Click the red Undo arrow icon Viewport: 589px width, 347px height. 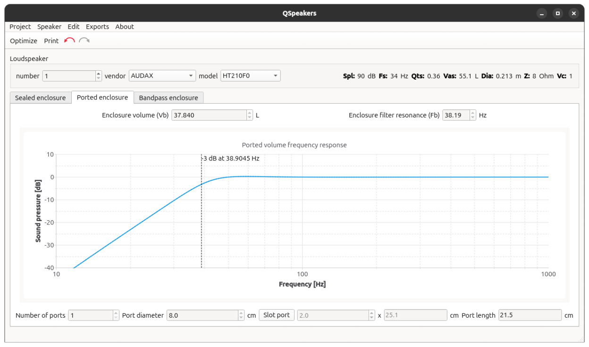click(x=69, y=41)
